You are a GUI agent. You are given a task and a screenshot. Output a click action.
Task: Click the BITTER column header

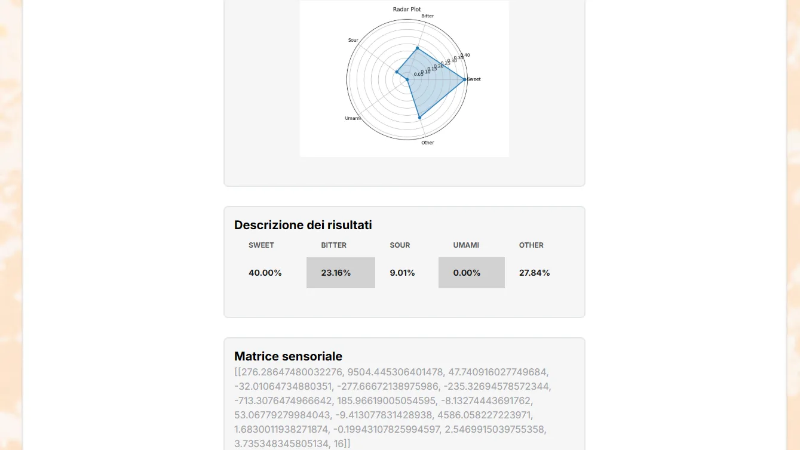[333, 245]
